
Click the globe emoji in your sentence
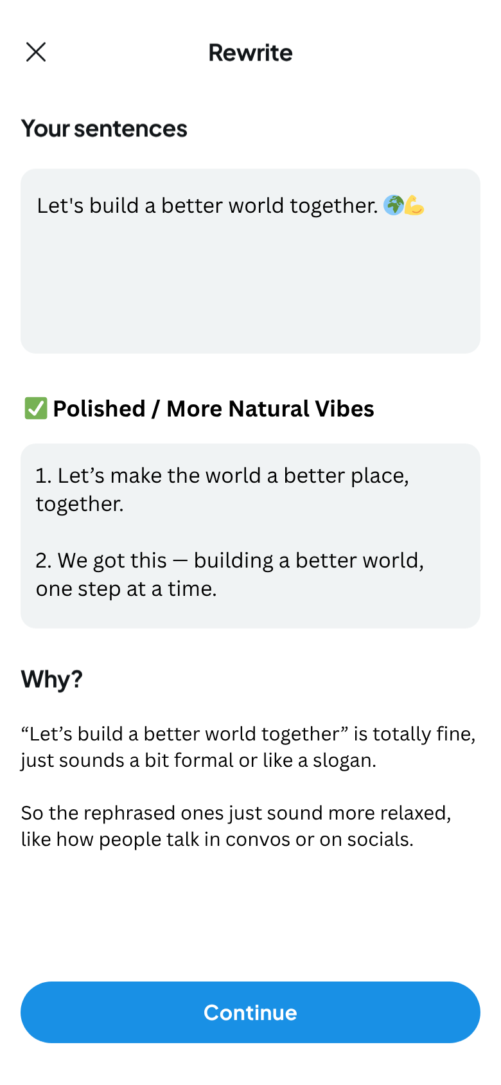[393, 205]
